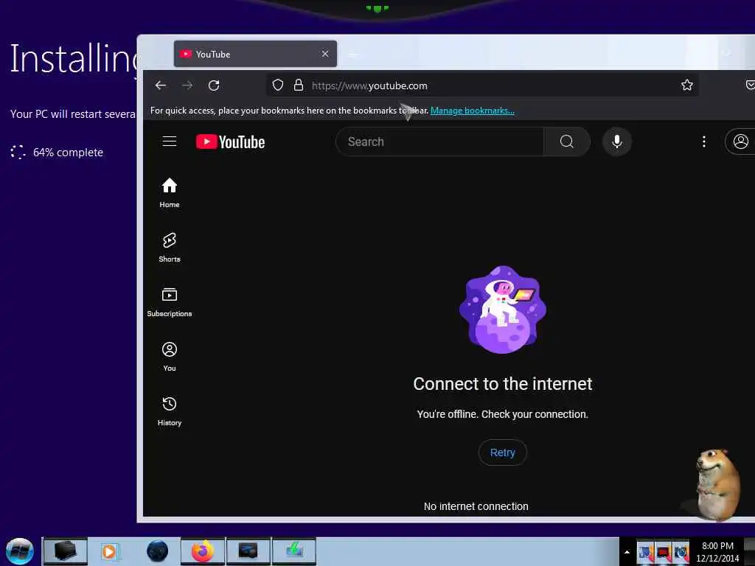Bookmark this page with star
755x566 pixels.
point(687,85)
